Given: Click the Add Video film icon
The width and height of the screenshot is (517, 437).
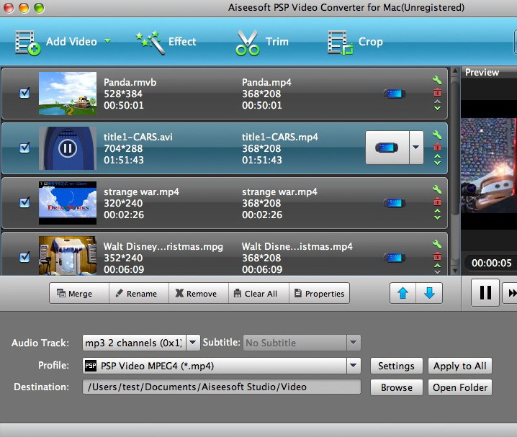Looking at the screenshot, I should tap(27, 42).
